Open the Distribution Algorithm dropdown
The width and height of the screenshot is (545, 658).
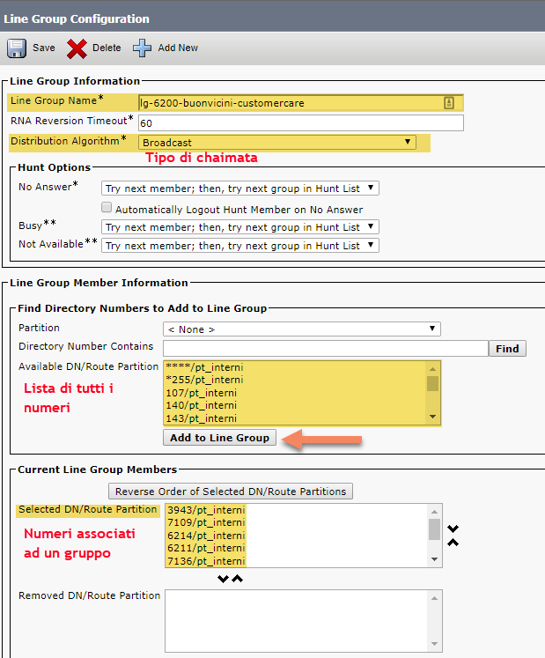point(277,143)
